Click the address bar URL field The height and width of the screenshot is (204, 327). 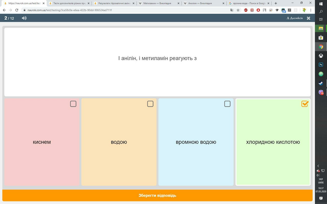coord(125,10)
